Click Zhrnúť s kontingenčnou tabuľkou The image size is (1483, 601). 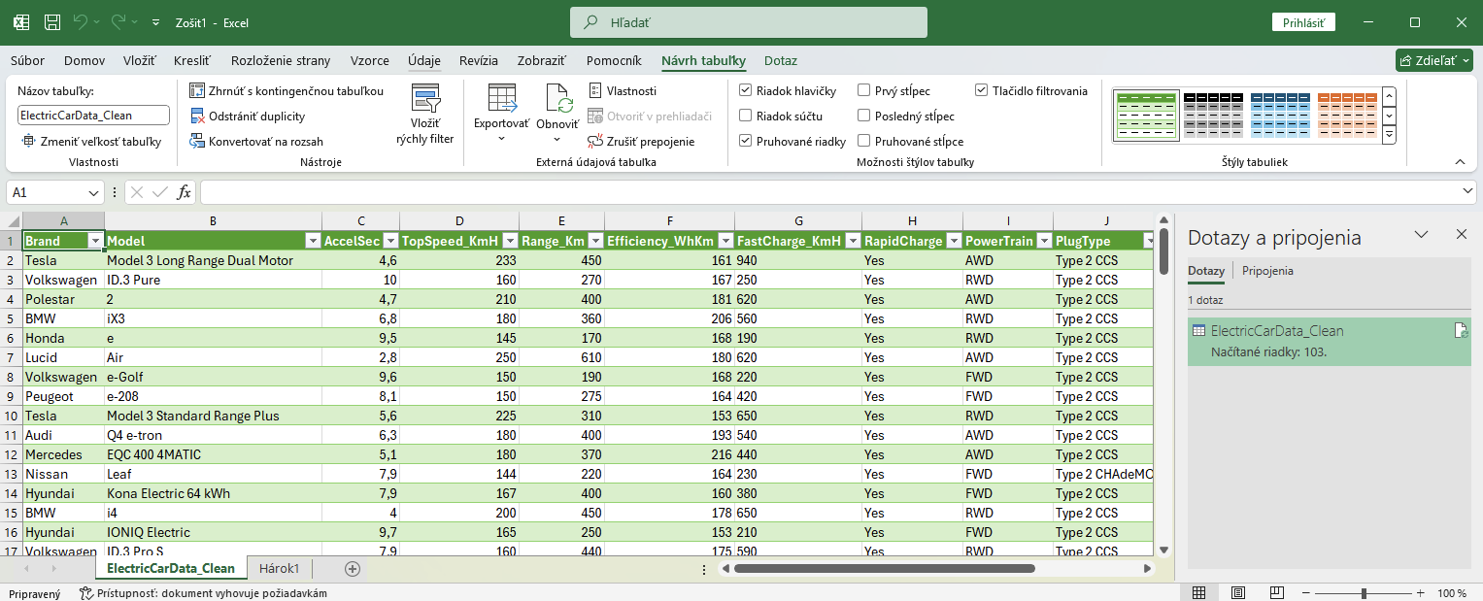286,90
